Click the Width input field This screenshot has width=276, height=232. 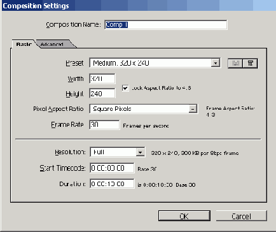pyautogui.click(x=102, y=79)
